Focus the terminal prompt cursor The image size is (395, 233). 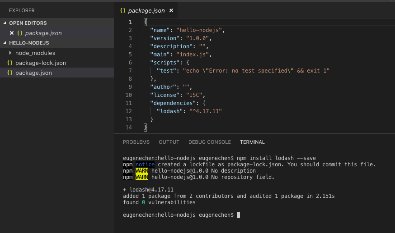[x=238, y=215]
